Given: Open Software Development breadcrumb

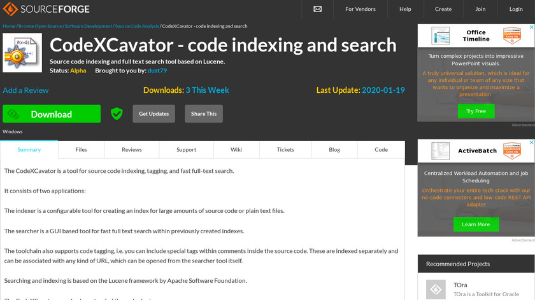Looking at the screenshot, I should [x=89, y=26].
